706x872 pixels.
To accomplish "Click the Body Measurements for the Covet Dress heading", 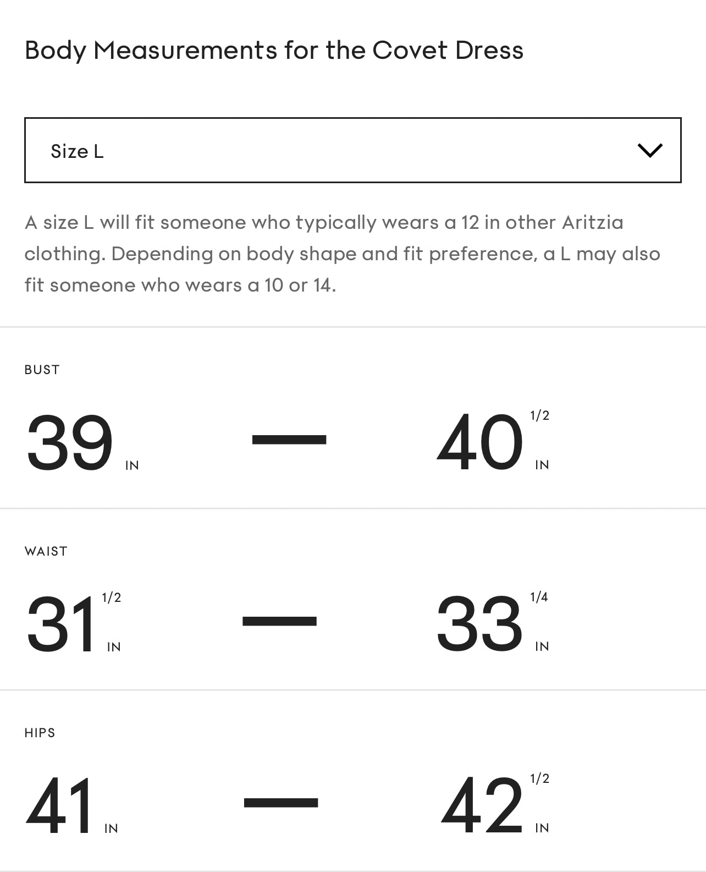I will tap(274, 50).
